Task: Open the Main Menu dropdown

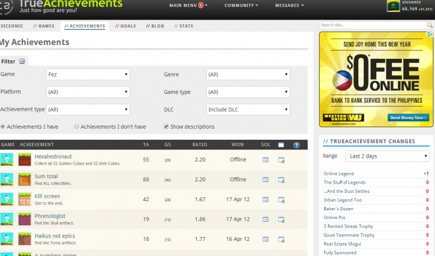Action: (x=188, y=5)
